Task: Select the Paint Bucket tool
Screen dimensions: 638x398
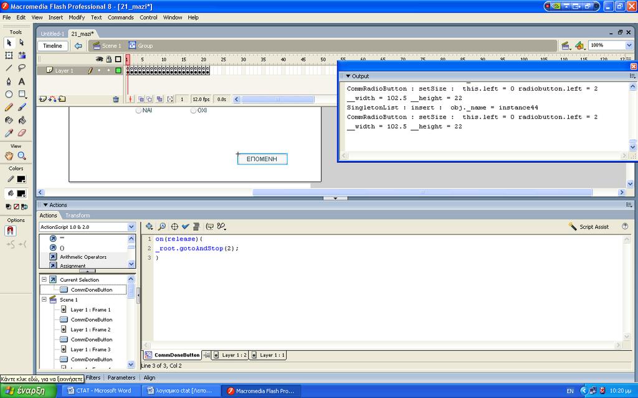Action: click(22, 120)
